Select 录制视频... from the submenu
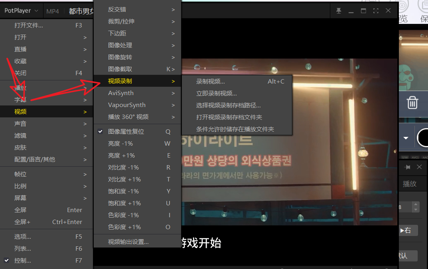The width and height of the screenshot is (428, 269). coord(211,82)
